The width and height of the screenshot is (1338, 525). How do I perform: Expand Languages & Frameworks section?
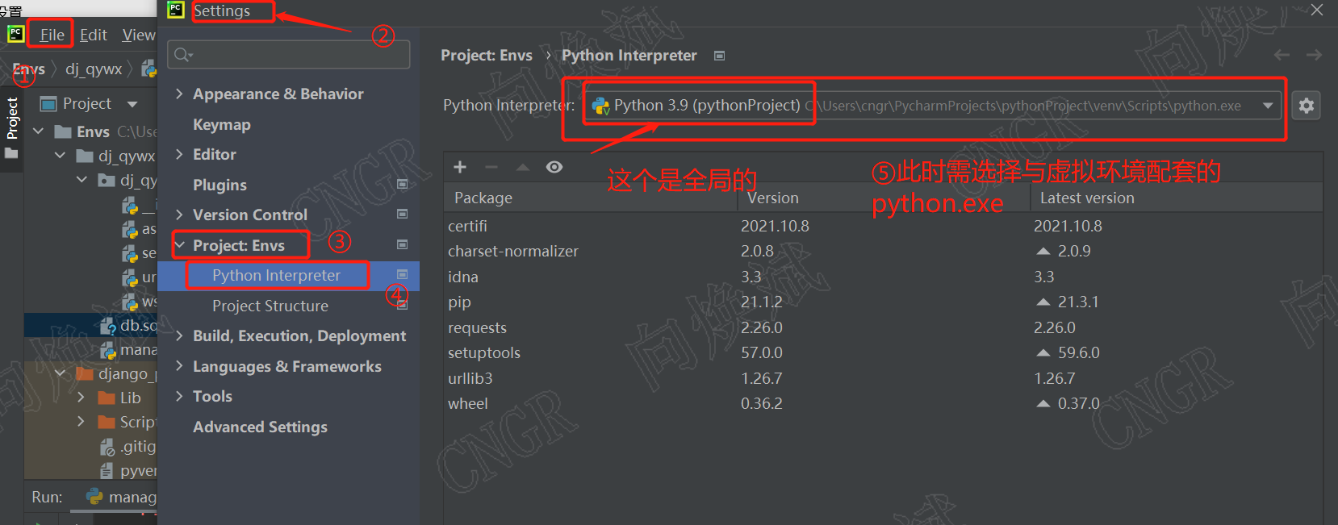point(179,366)
